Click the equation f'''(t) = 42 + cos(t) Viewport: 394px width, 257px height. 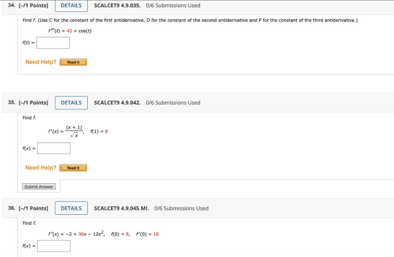(x=69, y=31)
